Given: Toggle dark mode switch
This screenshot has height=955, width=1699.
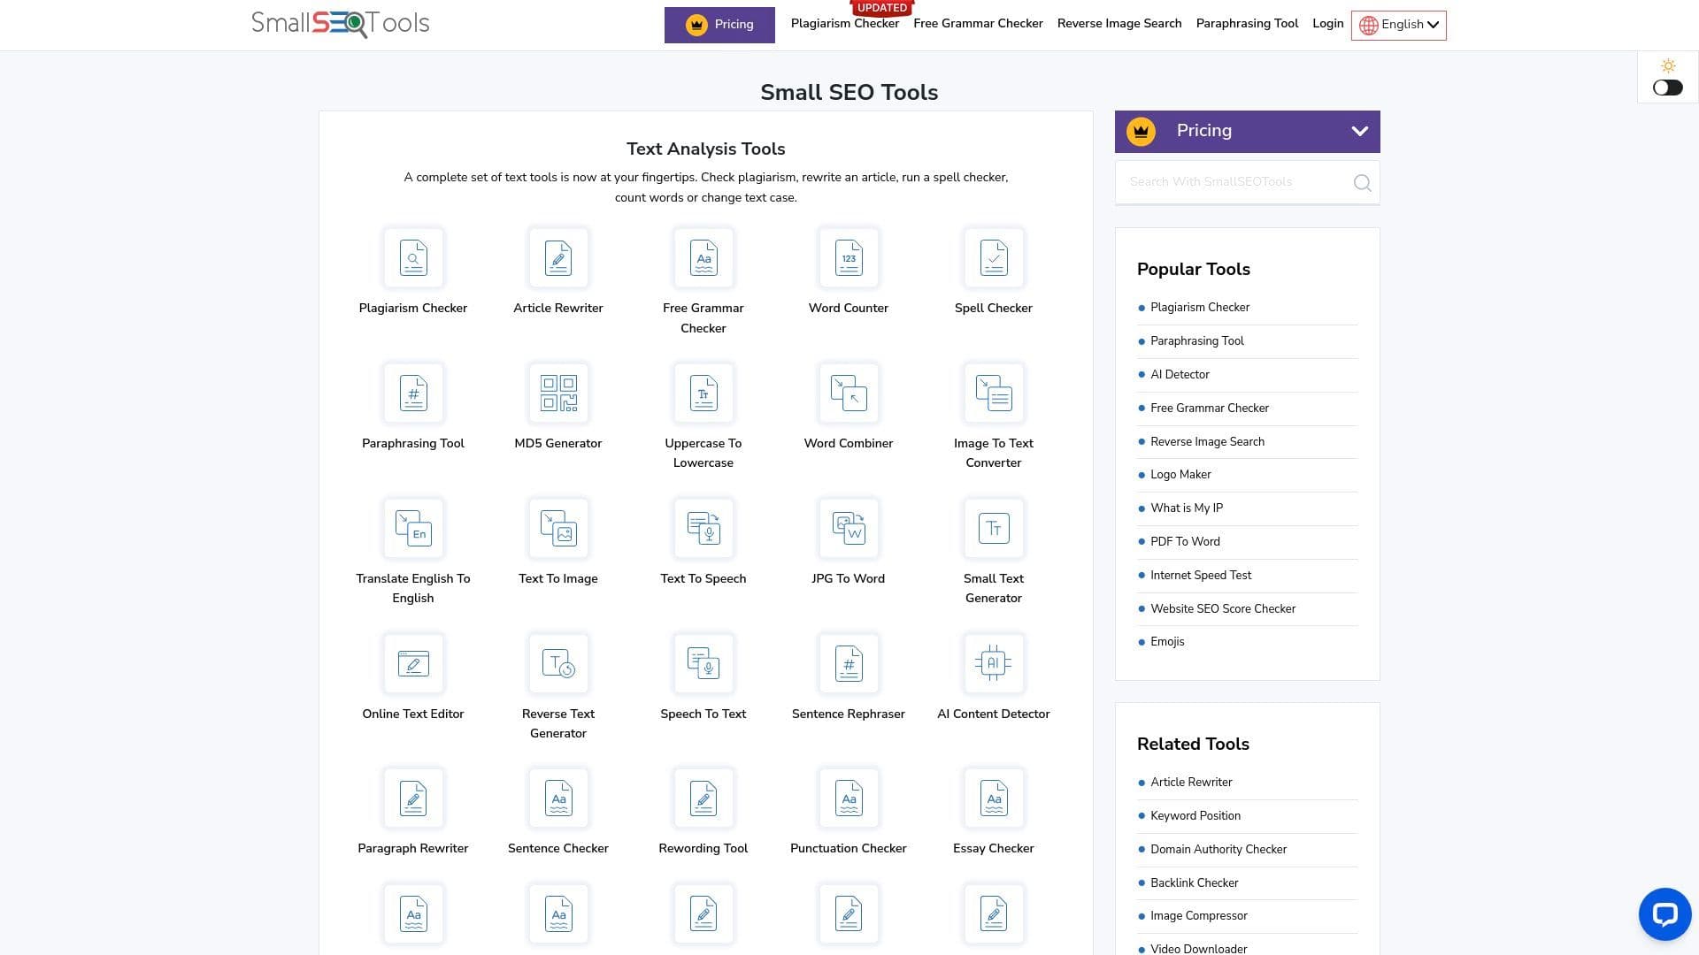Looking at the screenshot, I should [x=1667, y=88].
